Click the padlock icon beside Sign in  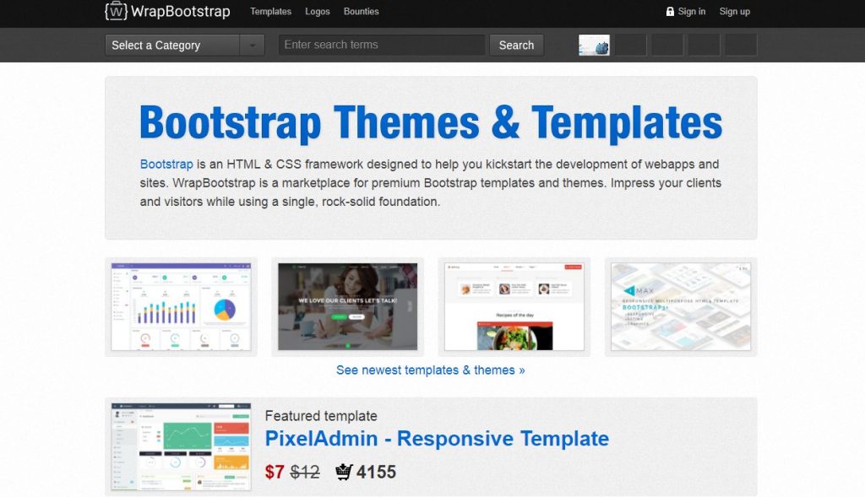click(669, 11)
